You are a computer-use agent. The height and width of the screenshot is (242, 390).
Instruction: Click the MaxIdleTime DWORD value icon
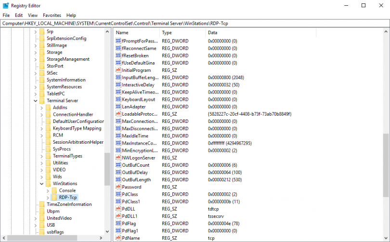[118, 135]
